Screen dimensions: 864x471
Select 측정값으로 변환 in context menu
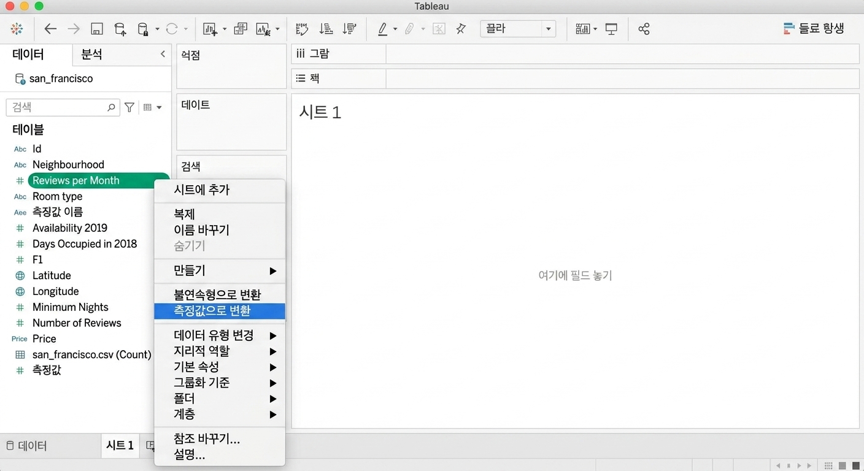coord(220,311)
